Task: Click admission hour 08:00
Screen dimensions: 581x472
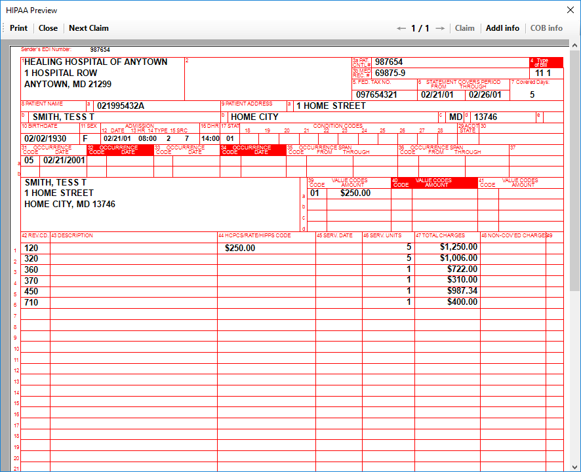Action: pyautogui.click(x=148, y=138)
